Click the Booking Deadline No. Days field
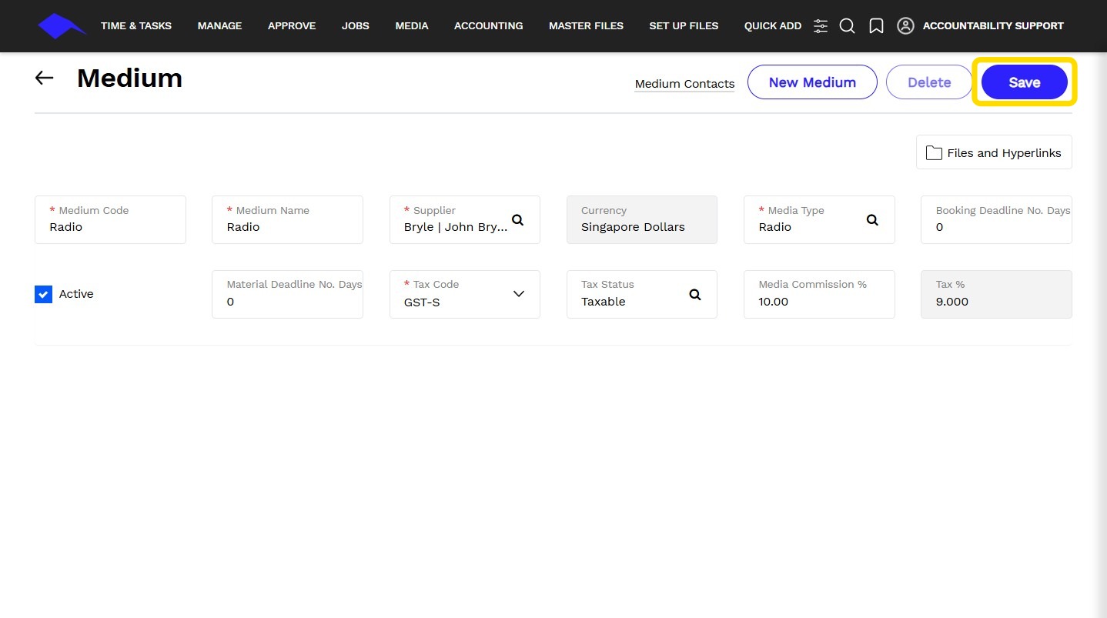The height and width of the screenshot is (618, 1107). tap(996, 219)
